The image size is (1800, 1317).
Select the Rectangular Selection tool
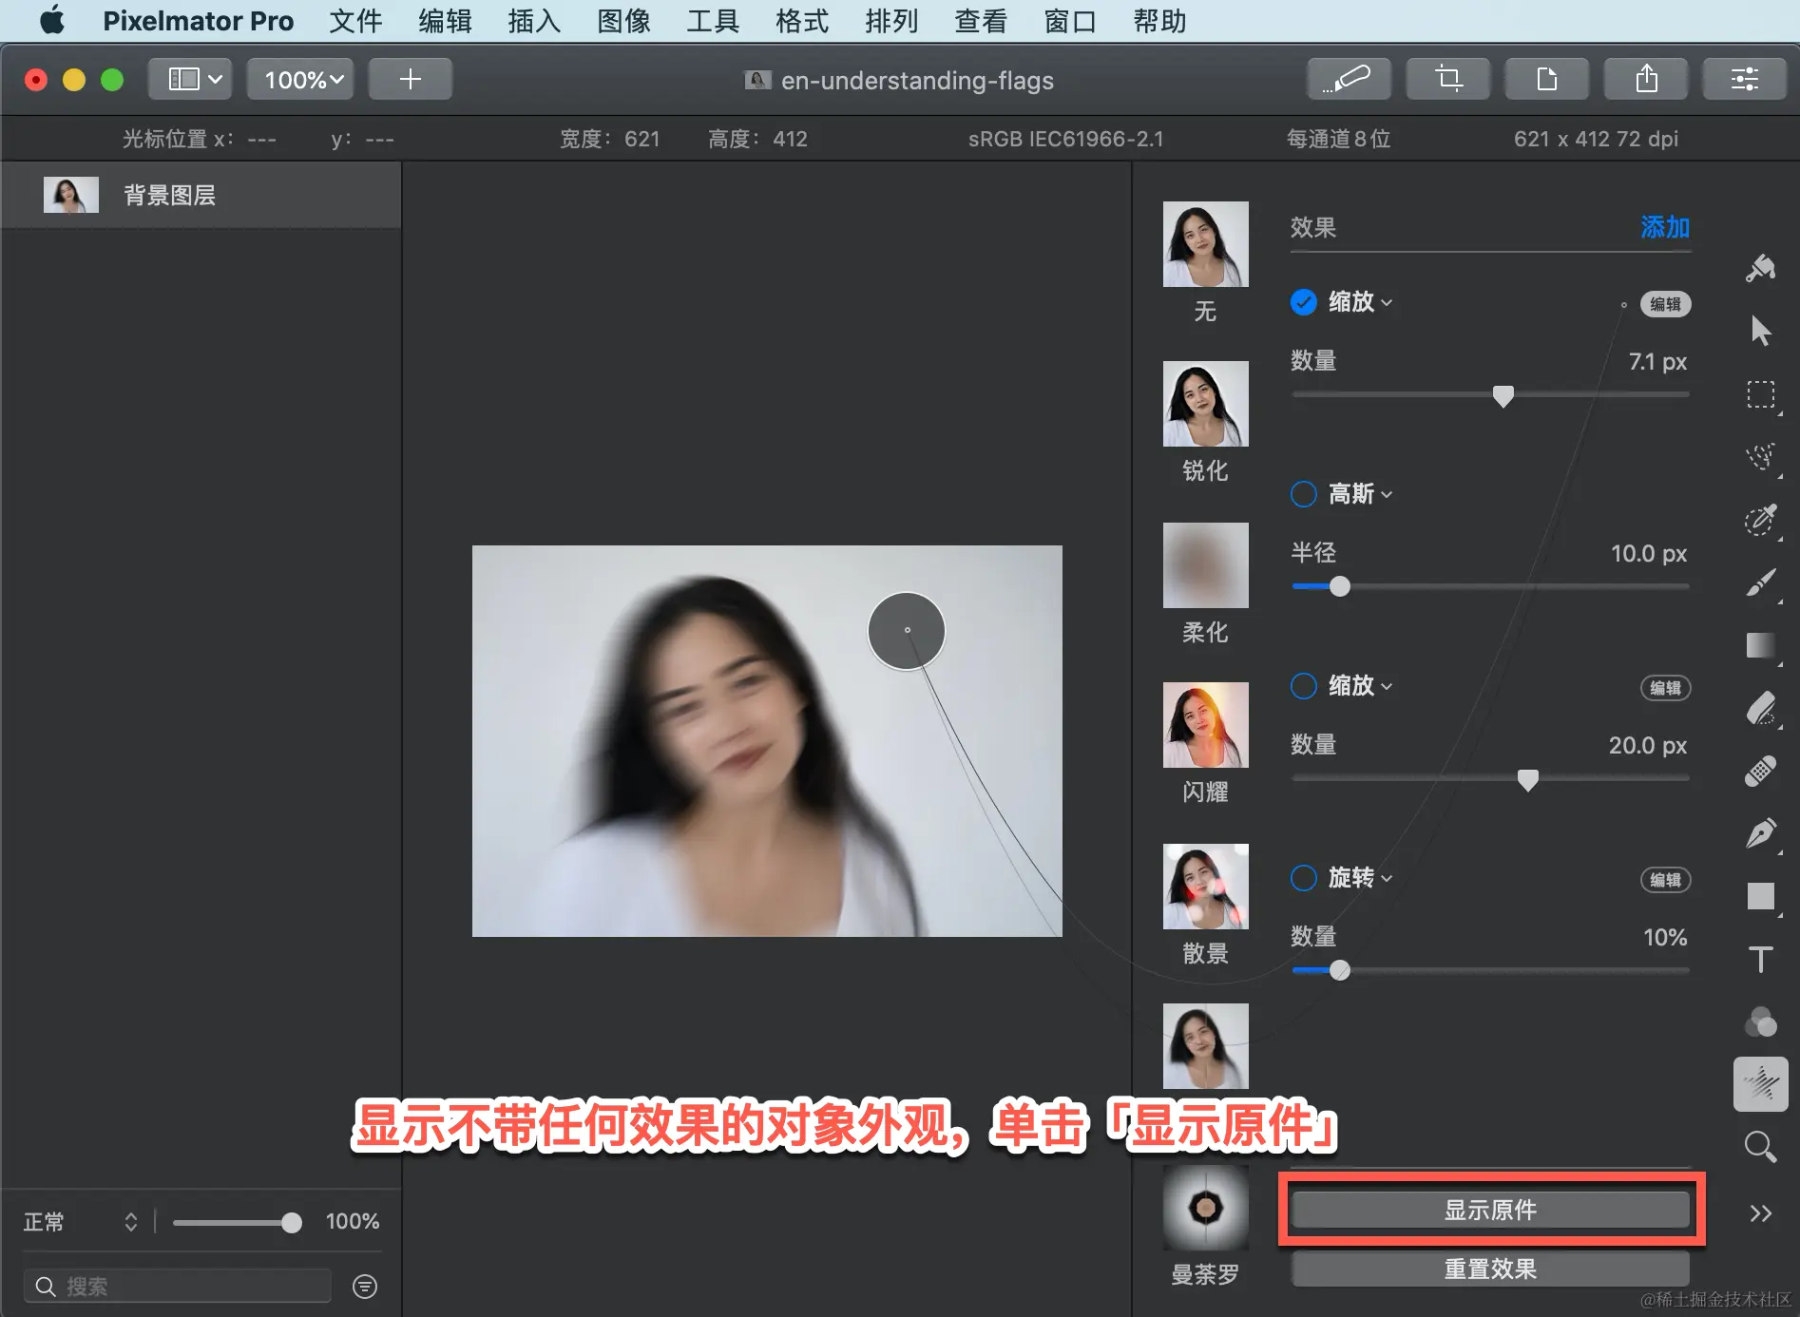pos(1760,393)
